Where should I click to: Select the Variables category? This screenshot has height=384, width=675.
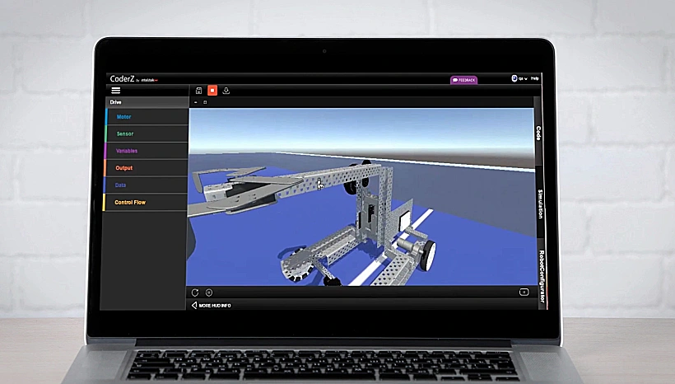127,151
